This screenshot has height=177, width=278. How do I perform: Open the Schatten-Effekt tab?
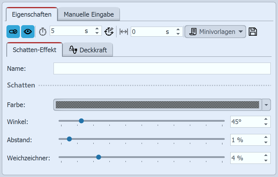35,50
